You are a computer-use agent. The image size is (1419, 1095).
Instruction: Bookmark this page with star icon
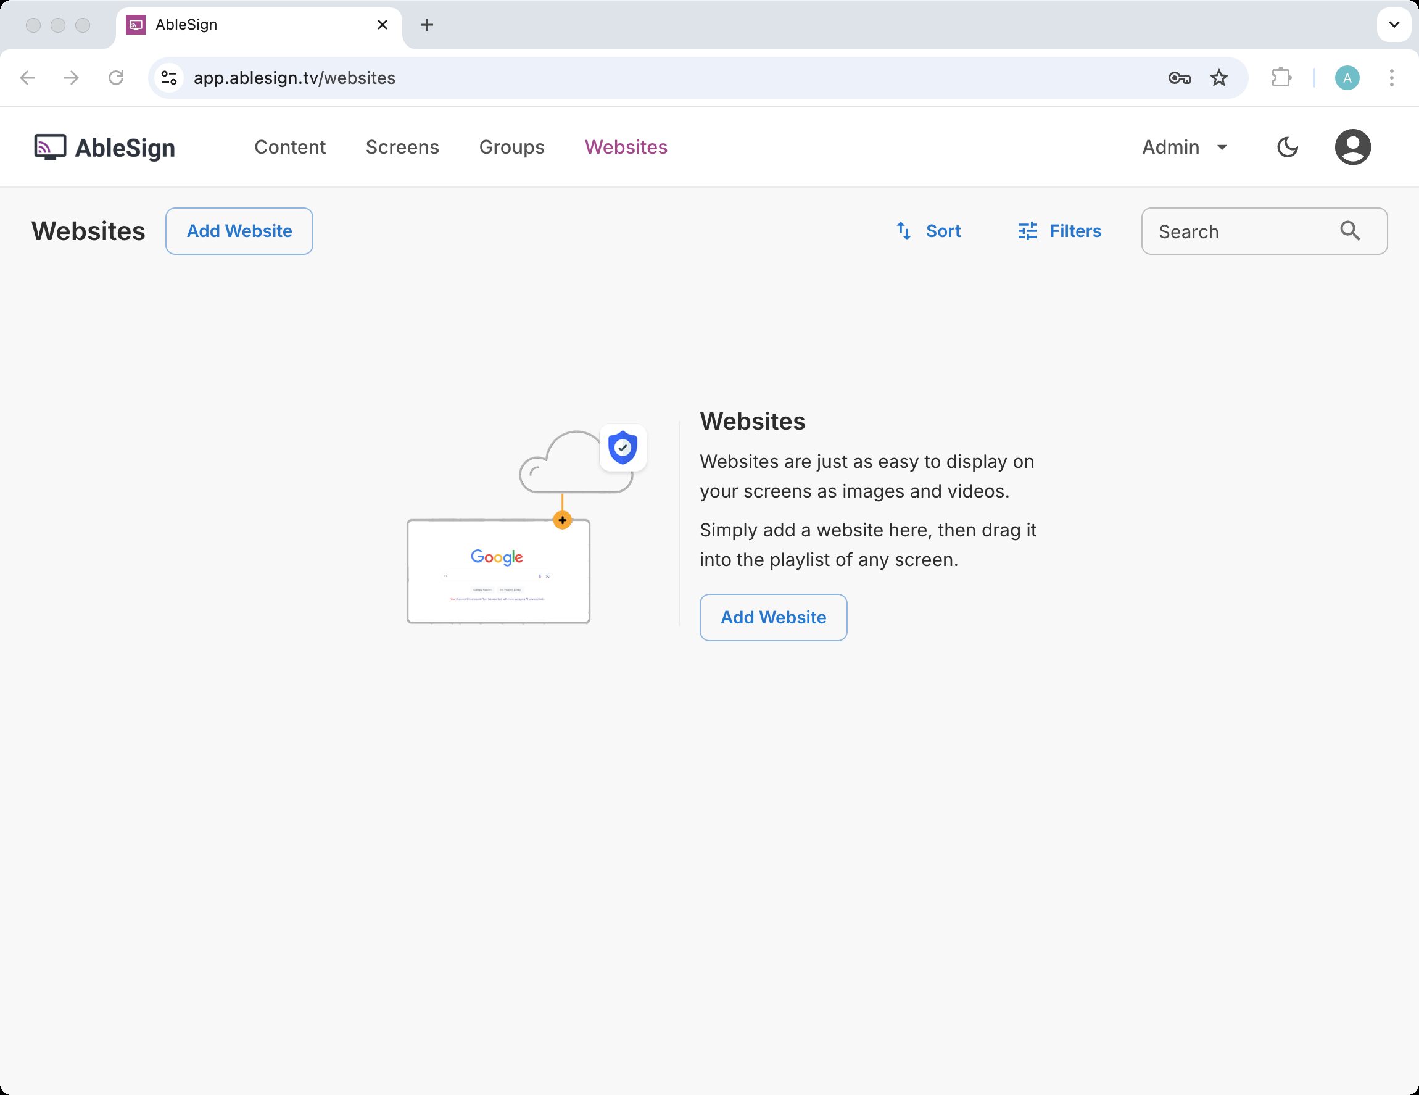[1219, 78]
